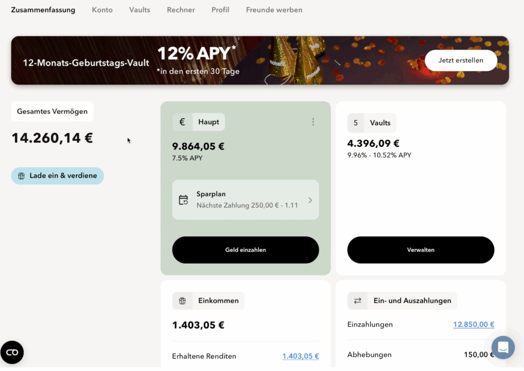The height and width of the screenshot is (371, 524).
Task: Select the Freunde werben tab
Action: [x=274, y=10]
